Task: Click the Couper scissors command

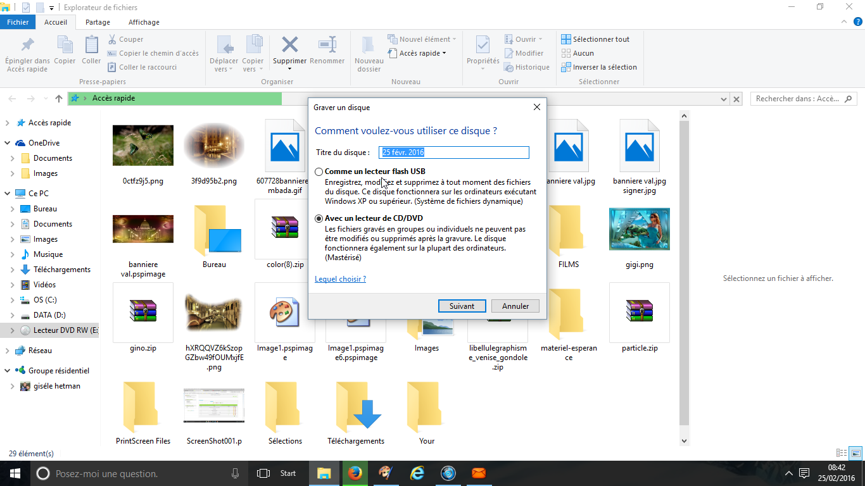Action: (x=125, y=39)
